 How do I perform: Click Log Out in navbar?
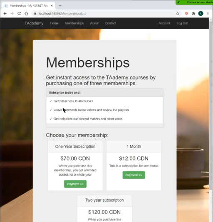pos(182,23)
